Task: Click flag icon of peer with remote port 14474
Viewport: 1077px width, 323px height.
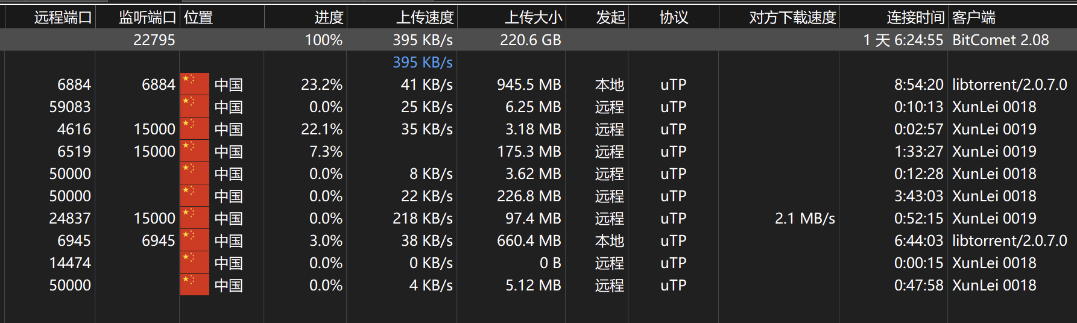Action: 195,263
